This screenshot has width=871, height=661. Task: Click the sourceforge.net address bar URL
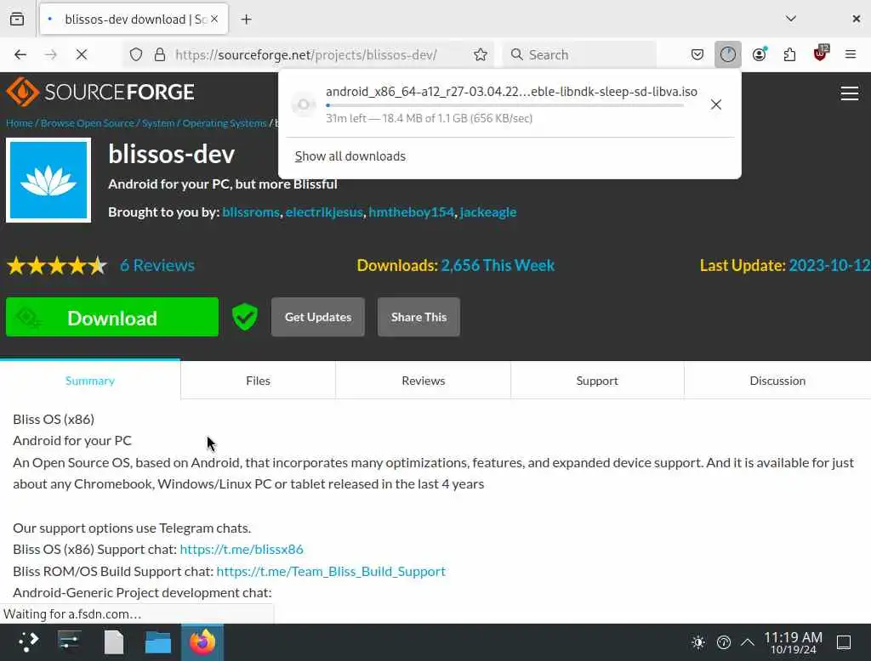click(306, 54)
